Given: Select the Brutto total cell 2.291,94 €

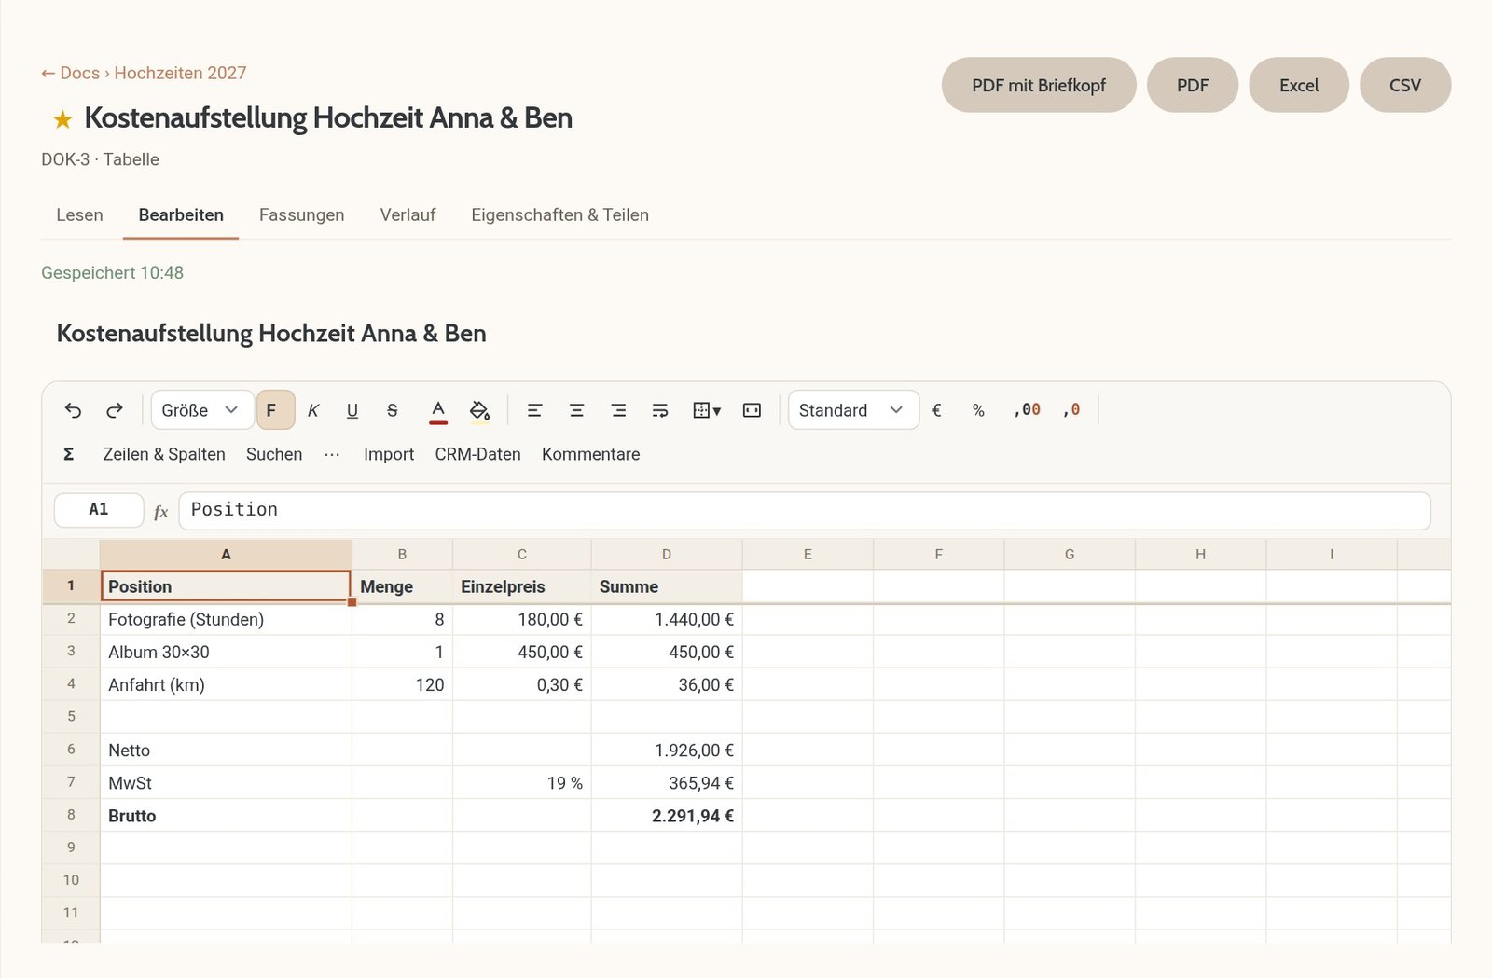Looking at the screenshot, I should [667, 816].
